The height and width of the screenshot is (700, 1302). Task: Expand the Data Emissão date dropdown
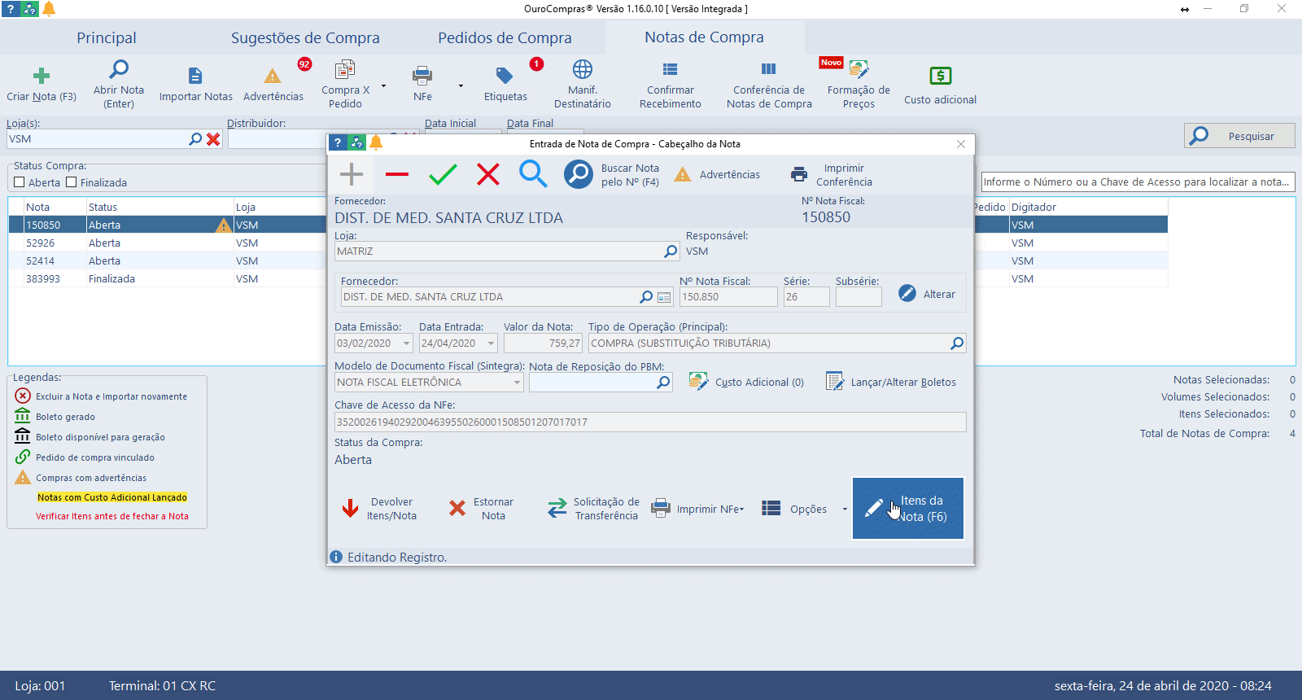point(406,343)
